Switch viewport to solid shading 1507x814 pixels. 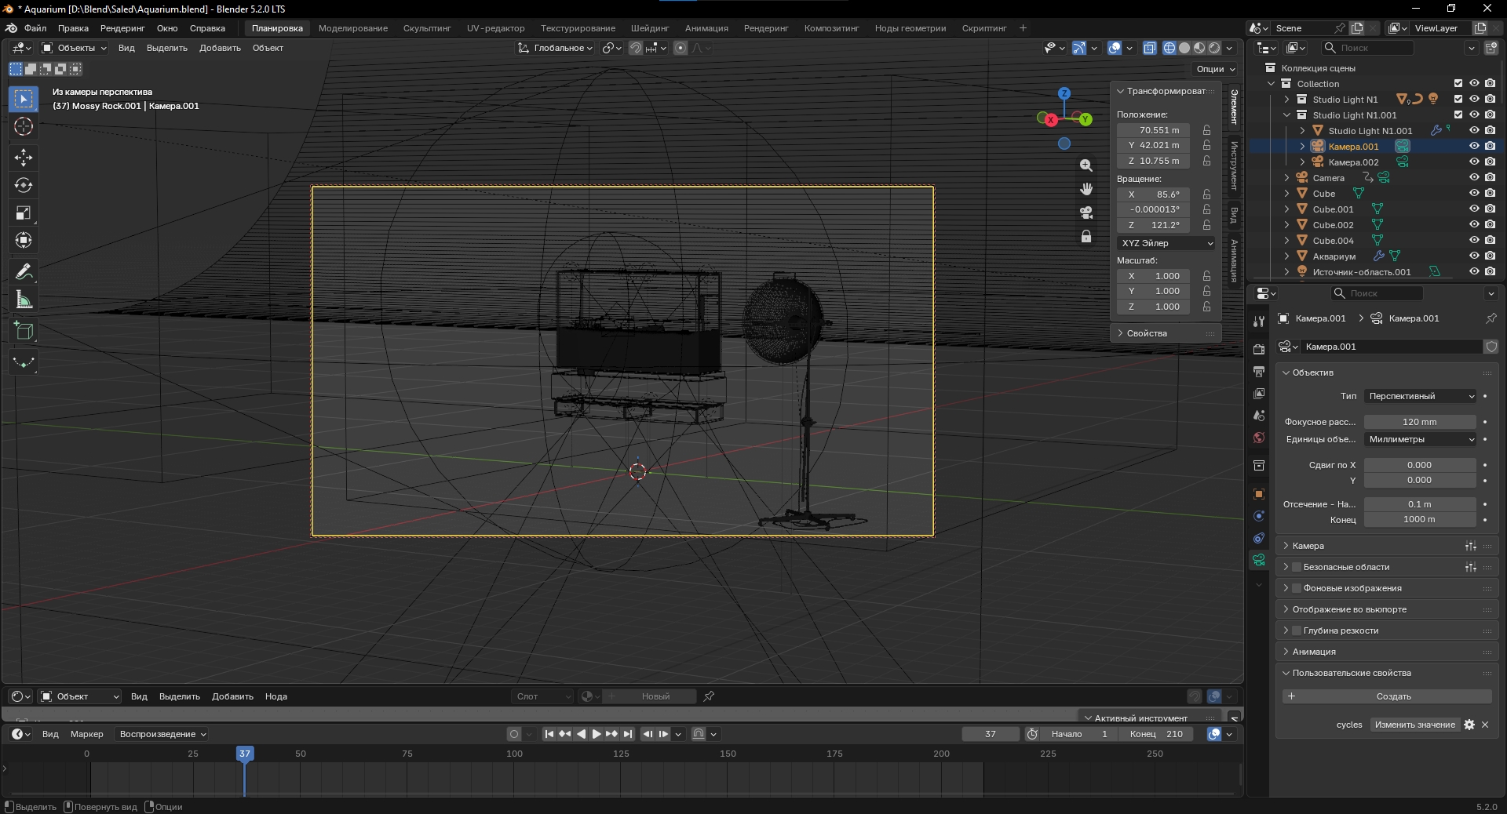coord(1184,48)
